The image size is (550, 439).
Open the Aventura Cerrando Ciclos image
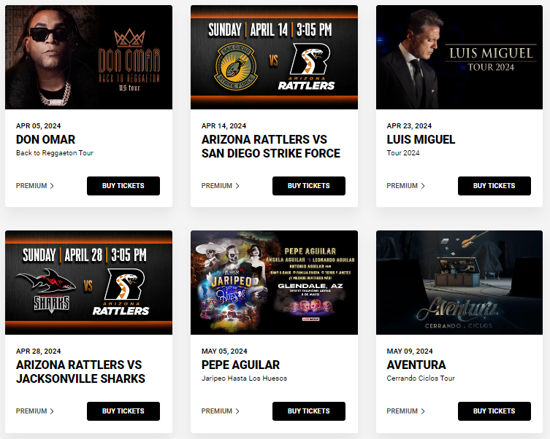[459, 282]
